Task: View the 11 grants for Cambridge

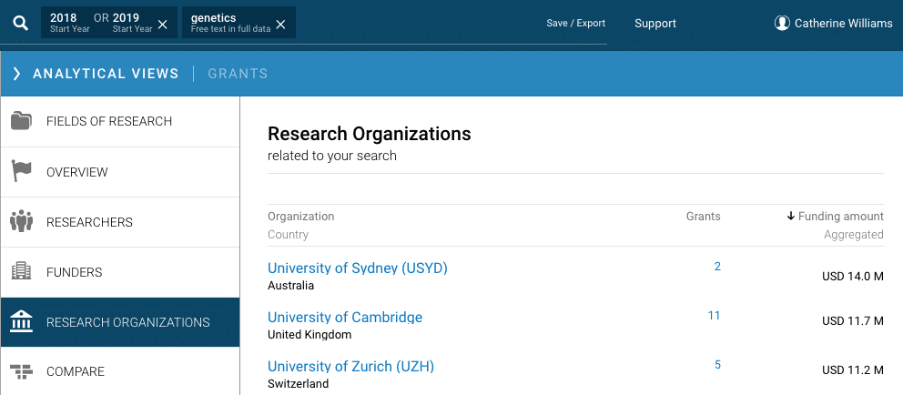Action: (714, 316)
